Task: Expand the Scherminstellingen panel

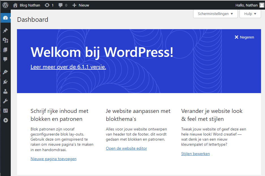Action: (x=215, y=14)
